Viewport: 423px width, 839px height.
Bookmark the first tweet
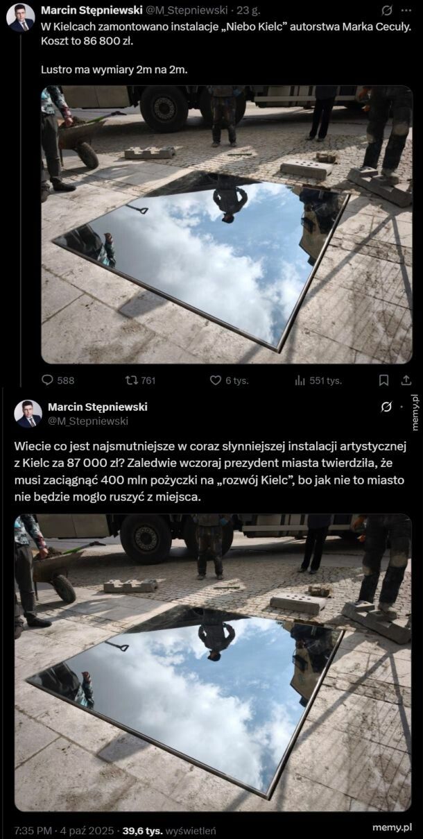pos(383,380)
